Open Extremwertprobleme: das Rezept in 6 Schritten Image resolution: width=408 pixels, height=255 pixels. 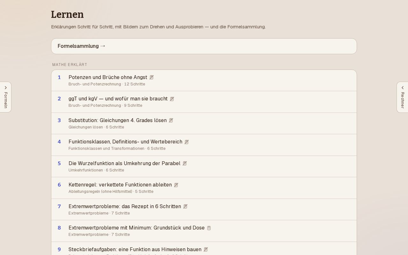(204, 209)
